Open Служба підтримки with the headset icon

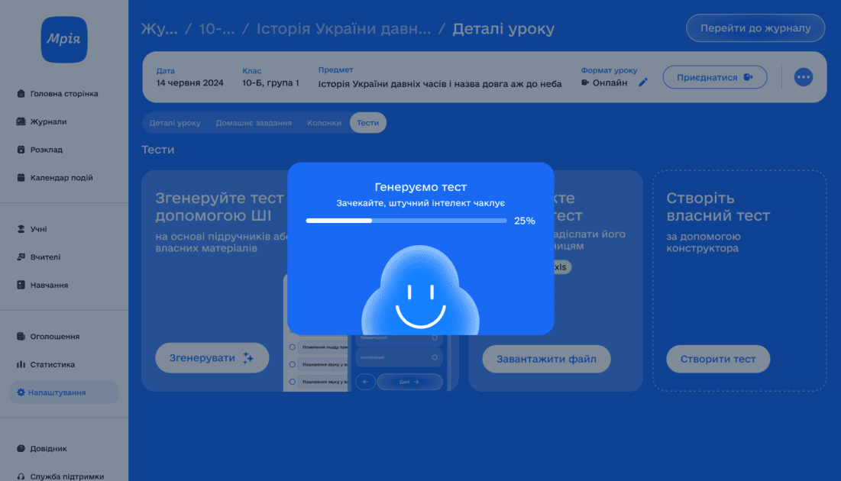tap(66, 476)
